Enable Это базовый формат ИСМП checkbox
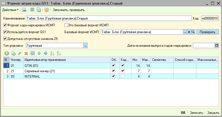 (x=66, y=25)
